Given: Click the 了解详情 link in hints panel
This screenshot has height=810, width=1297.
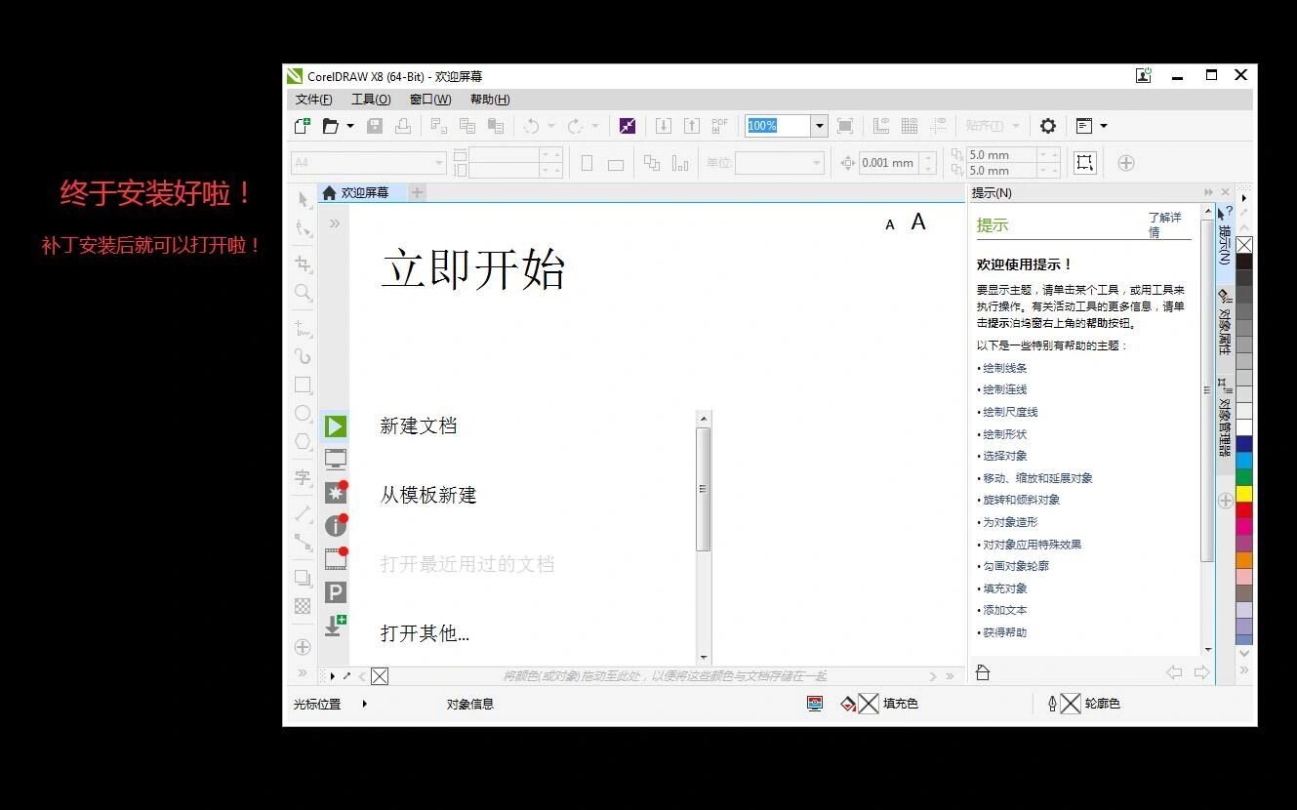Looking at the screenshot, I should click(1165, 224).
